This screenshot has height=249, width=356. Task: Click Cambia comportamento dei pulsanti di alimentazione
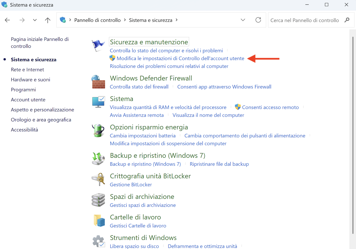[245, 136]
